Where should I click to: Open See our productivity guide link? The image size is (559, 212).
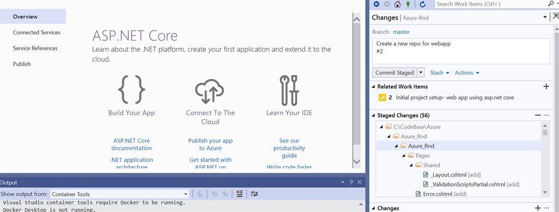289,148
